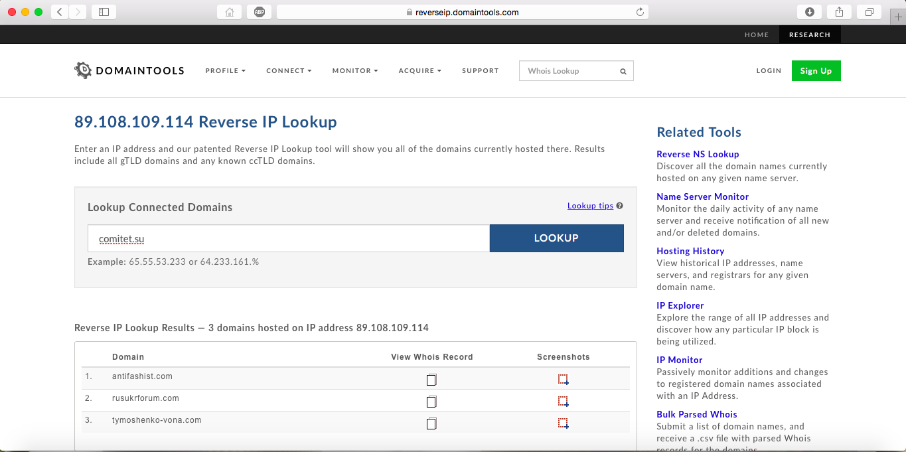Image resolution: width=906 pixels, height=452 pixels.
Task: Open screenshots for antifashist.com
Action: [x=563, y=380]
